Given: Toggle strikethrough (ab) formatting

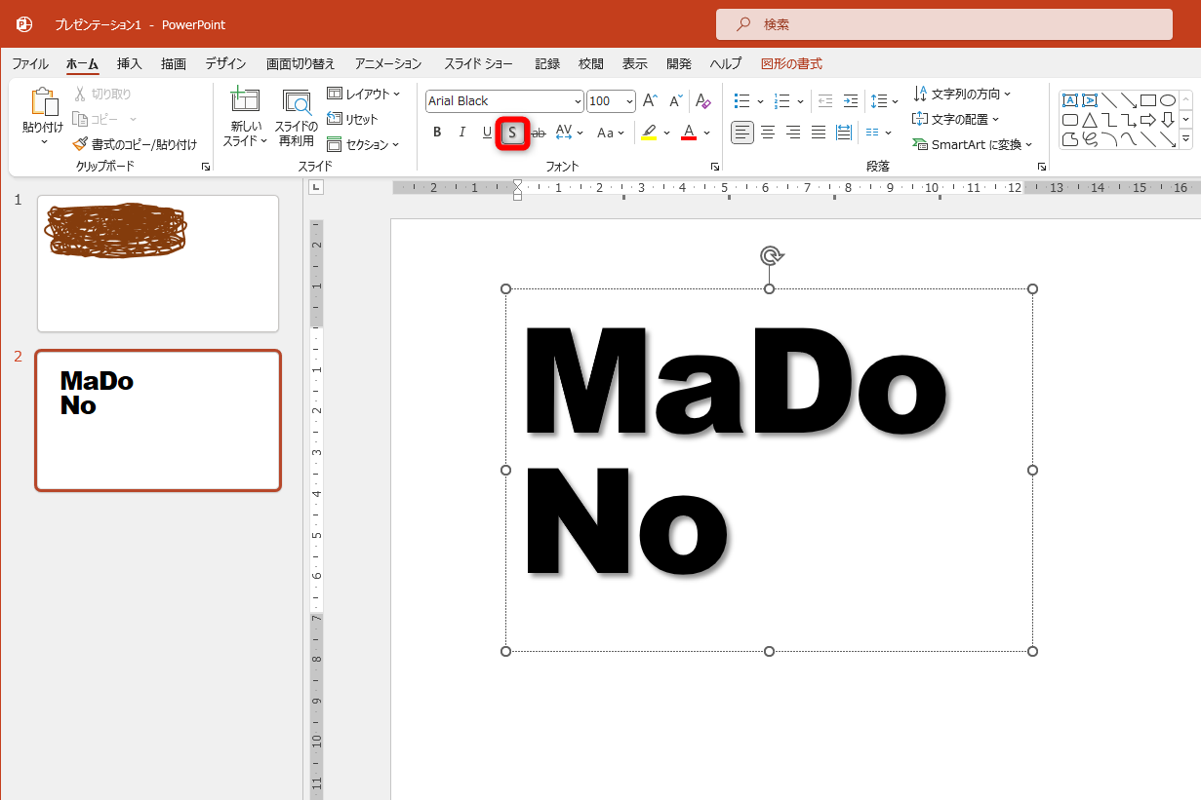Looking at the screenshot, I should [x=538, y=133].
